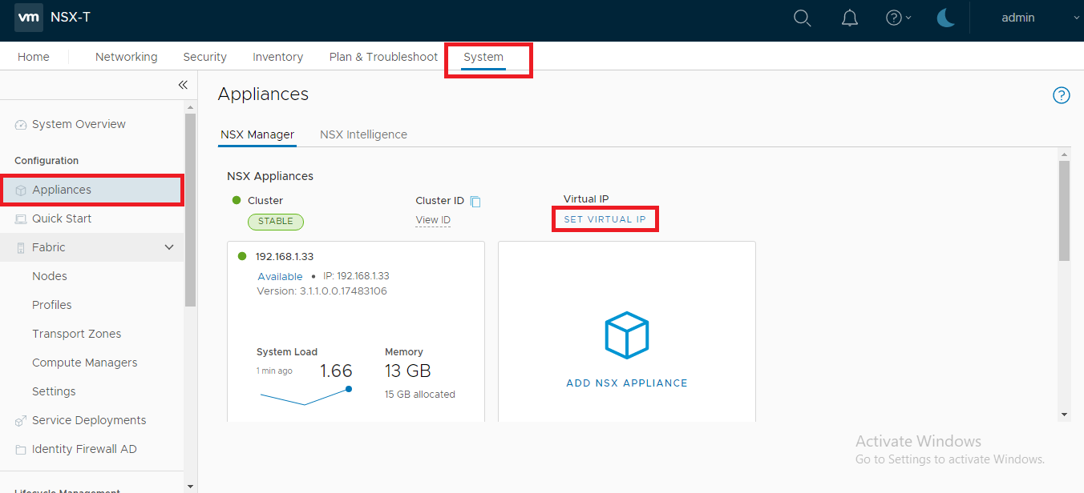Open the Networking tab

127,57
